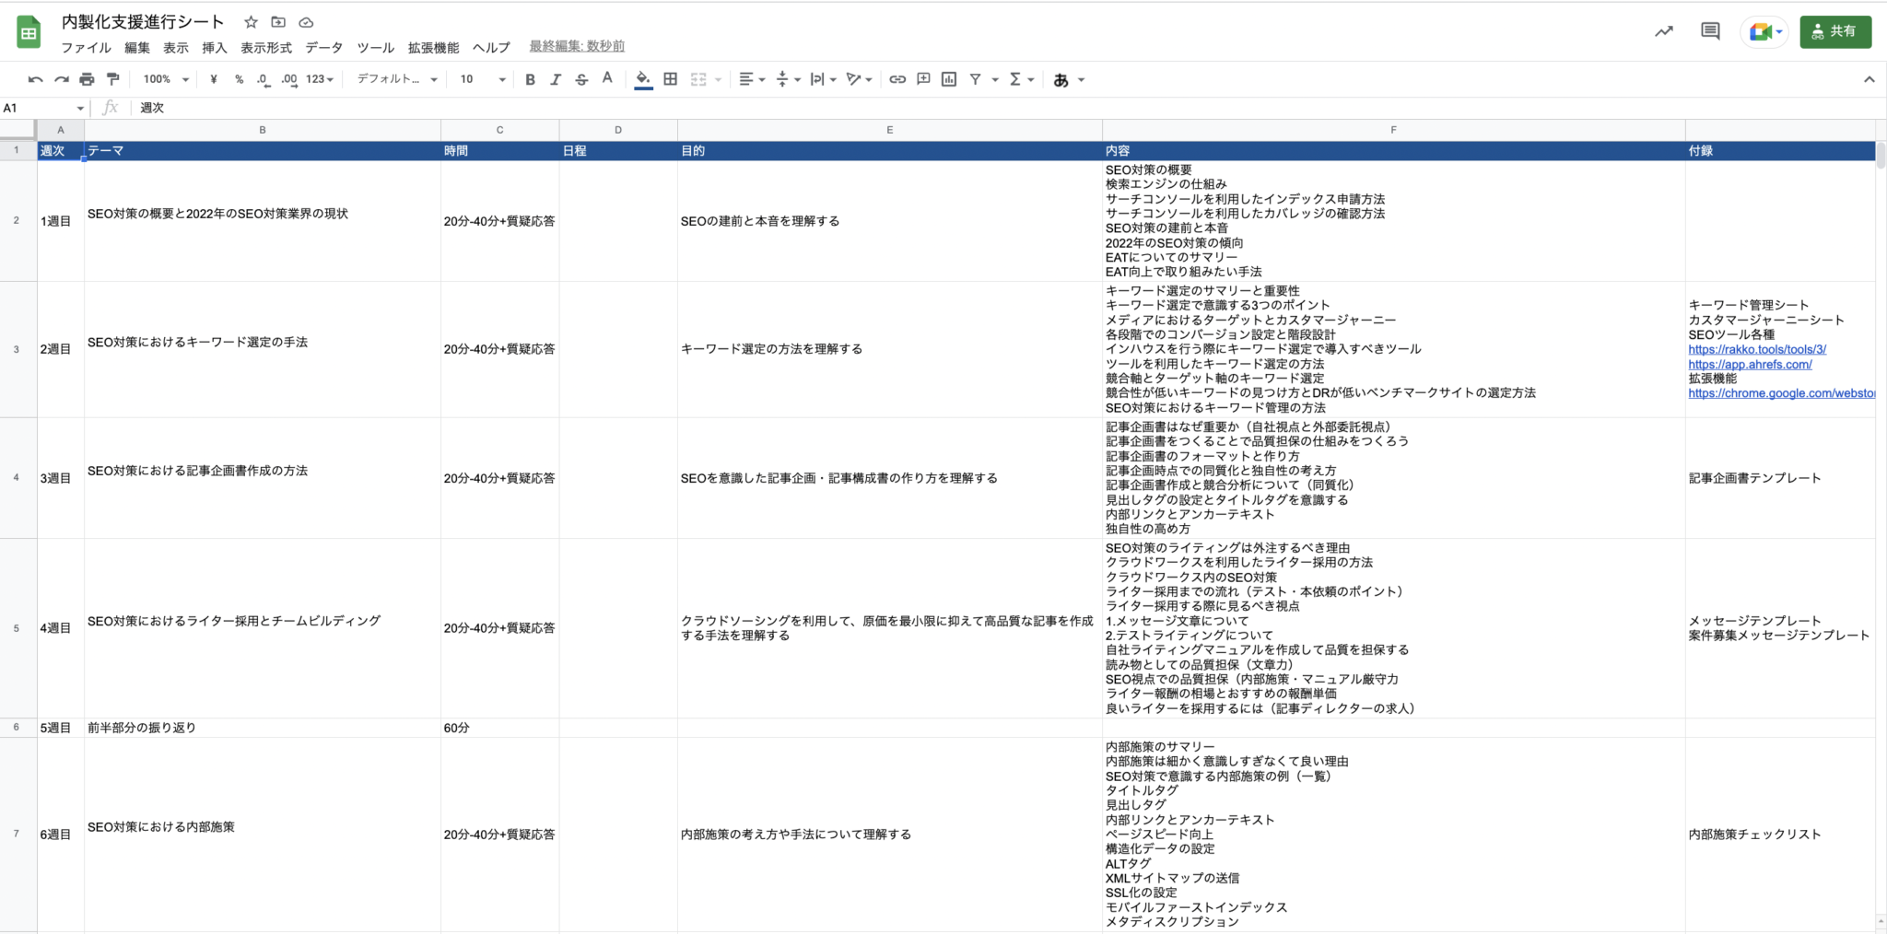
Task: Insert a link using the toolbar link icon
Action: coord(897,79)
